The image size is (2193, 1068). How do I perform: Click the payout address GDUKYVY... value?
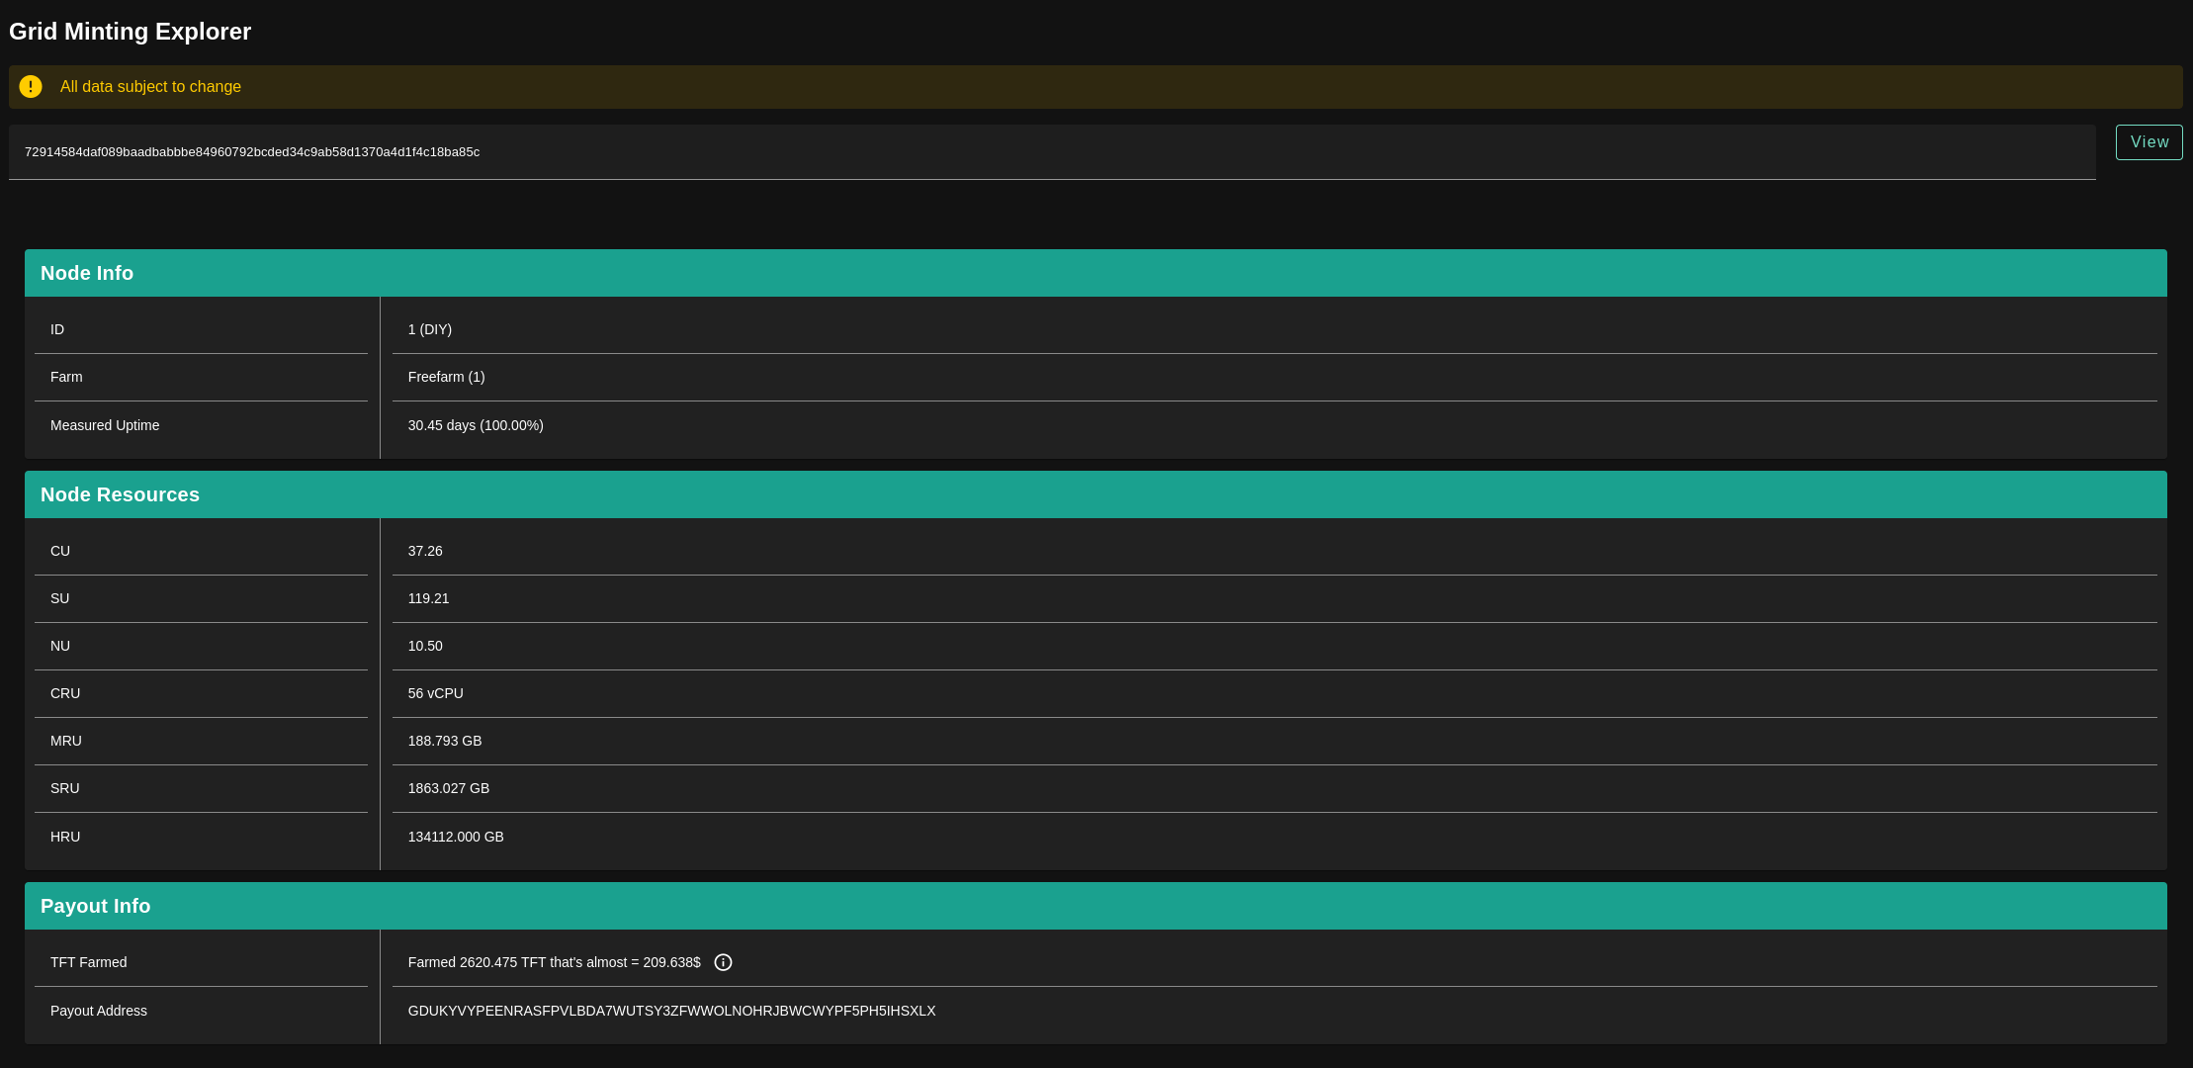pyautogui.click(x=671, y=1011)
